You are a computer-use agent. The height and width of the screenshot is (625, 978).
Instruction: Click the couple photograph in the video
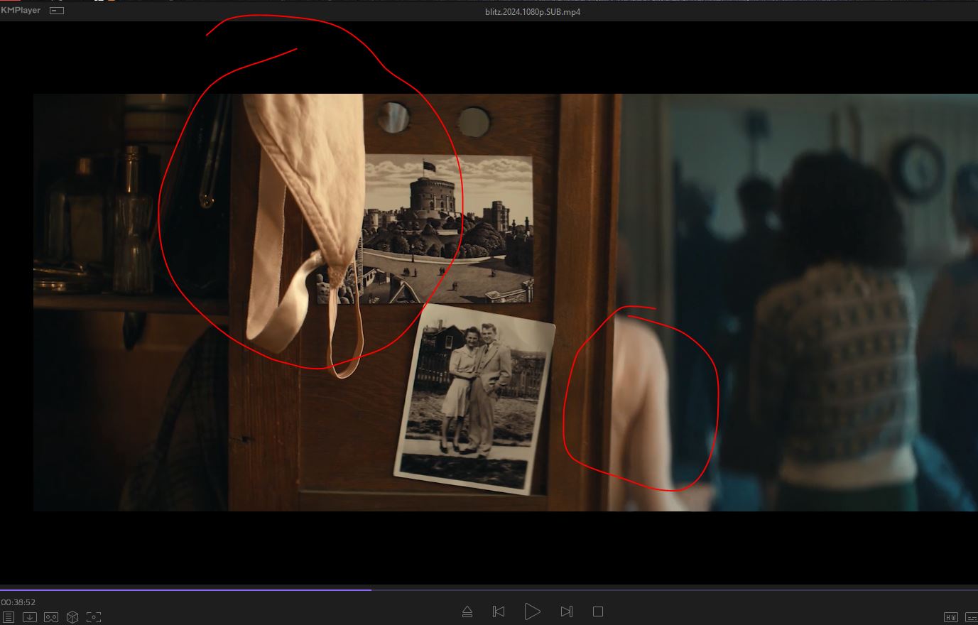coord(474,398)
